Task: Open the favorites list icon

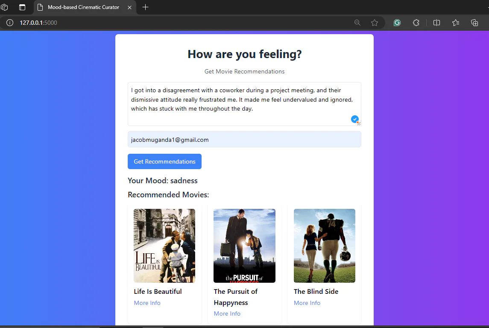Action: [456, 23]
